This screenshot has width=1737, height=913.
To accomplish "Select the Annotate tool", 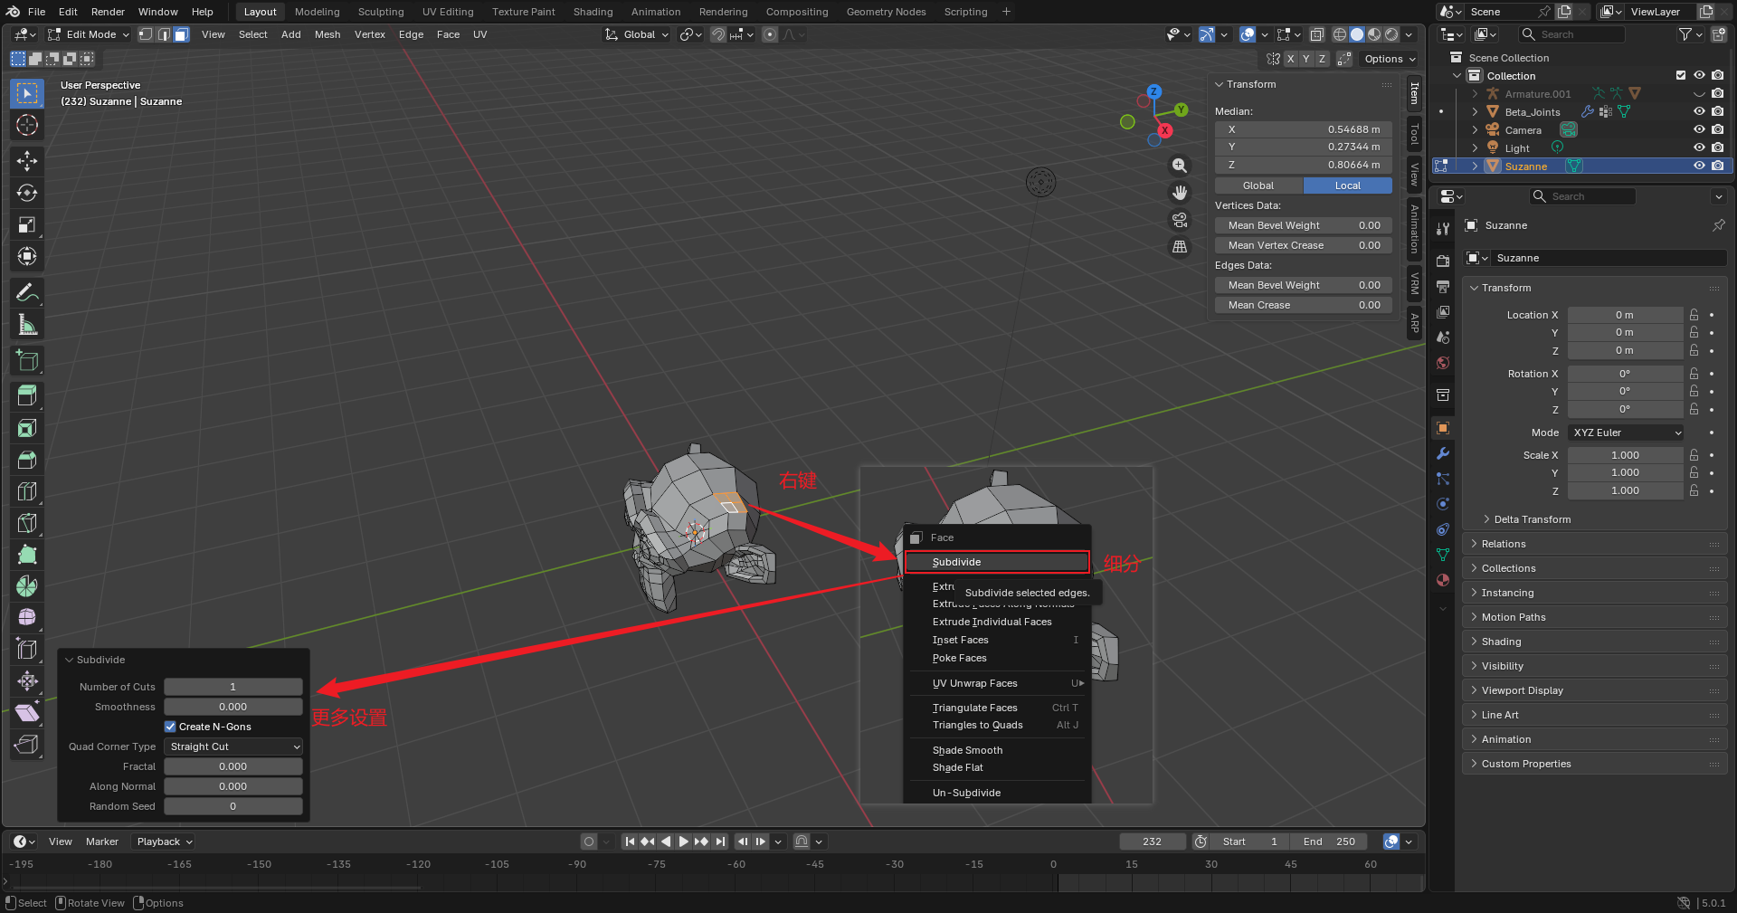I will pyautogui.click(x=27, y=292).
